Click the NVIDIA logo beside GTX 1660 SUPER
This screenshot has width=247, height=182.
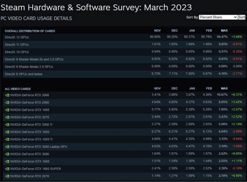(x=7, y=169)
